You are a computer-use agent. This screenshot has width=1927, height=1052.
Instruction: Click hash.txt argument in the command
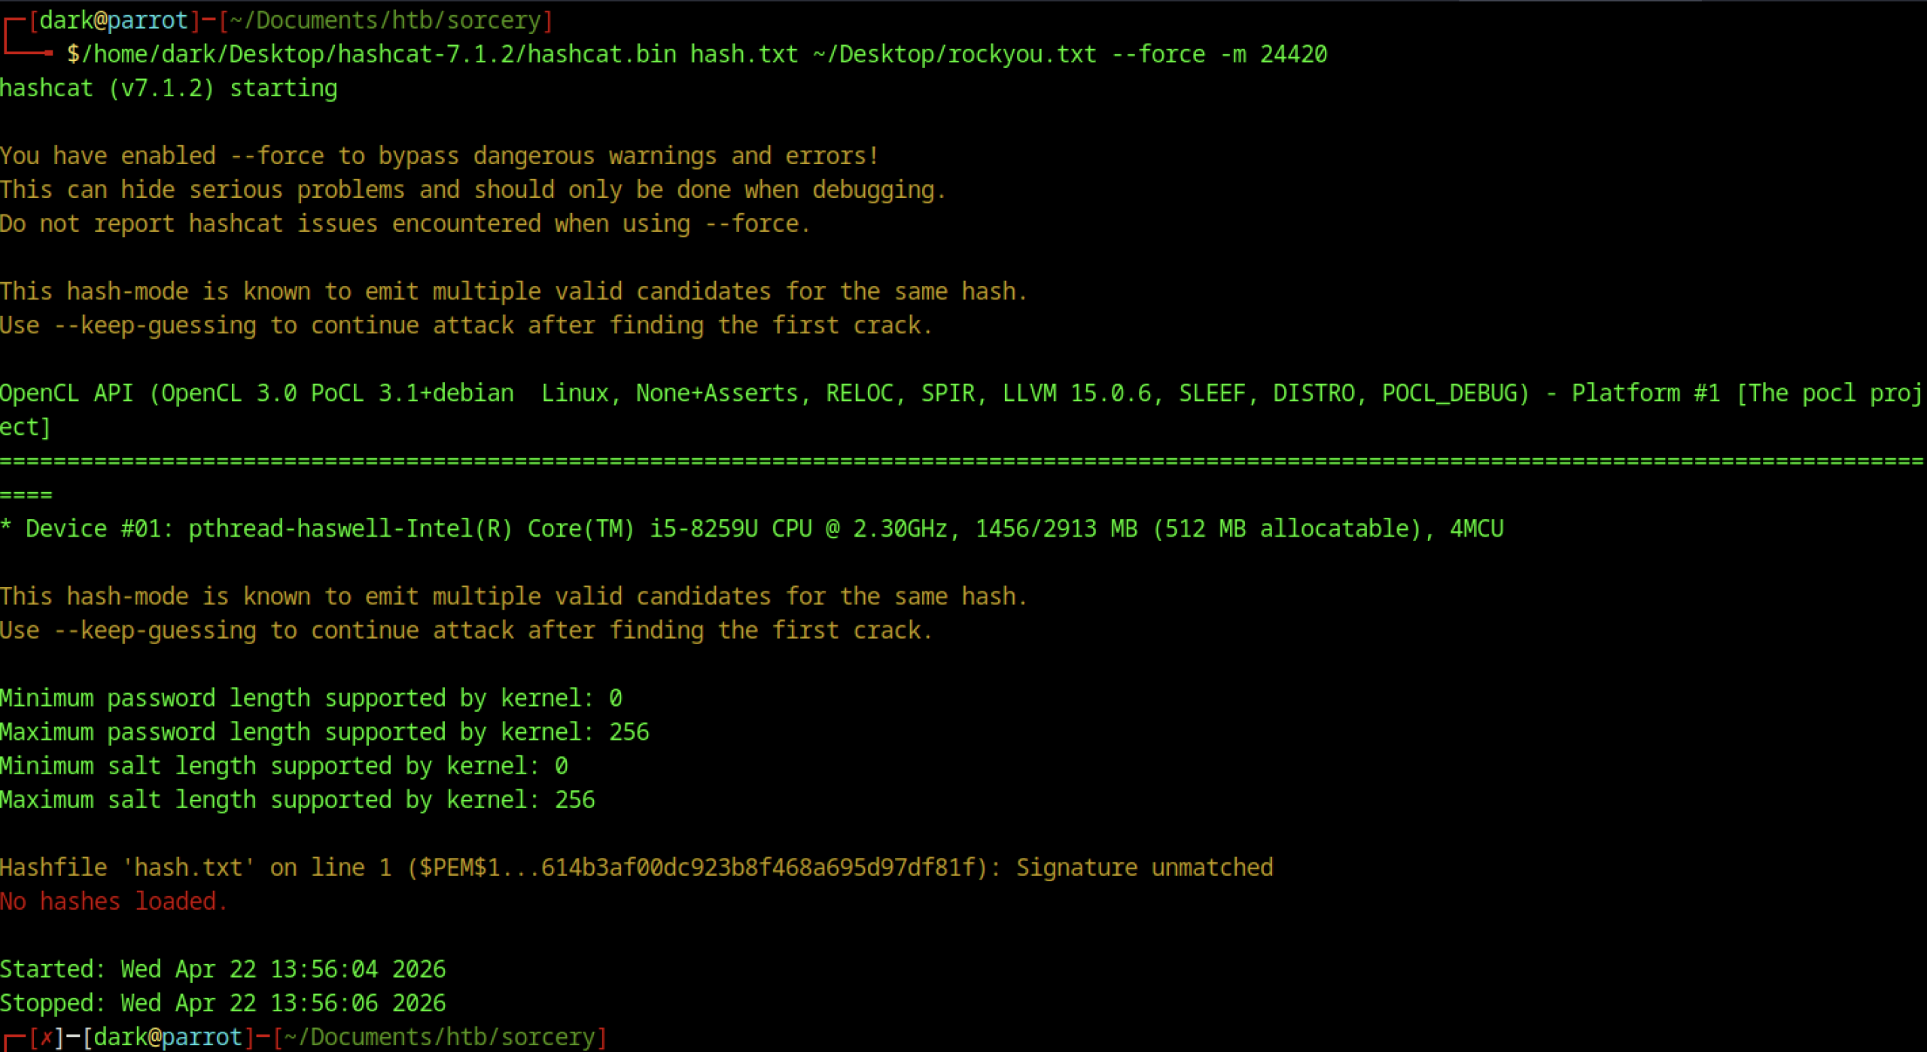pyautogui.click(x=744, y=54)
